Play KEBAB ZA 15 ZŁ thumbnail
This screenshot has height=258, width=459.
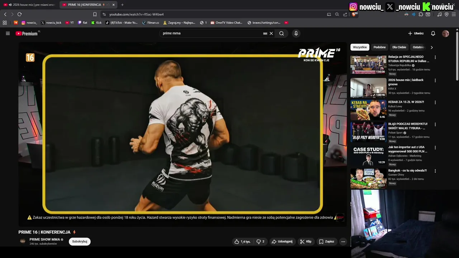coord(368,110)
